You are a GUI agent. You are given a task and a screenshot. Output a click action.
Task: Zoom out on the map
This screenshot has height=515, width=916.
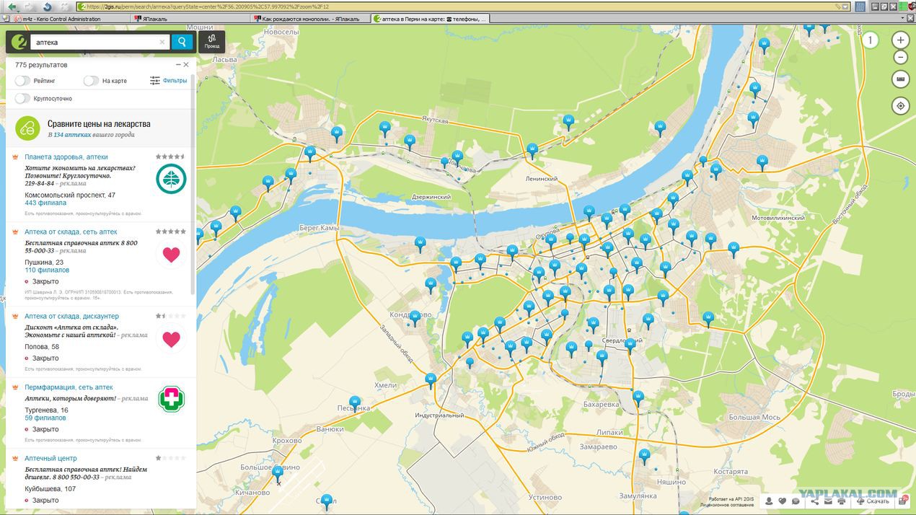(900, 58)
